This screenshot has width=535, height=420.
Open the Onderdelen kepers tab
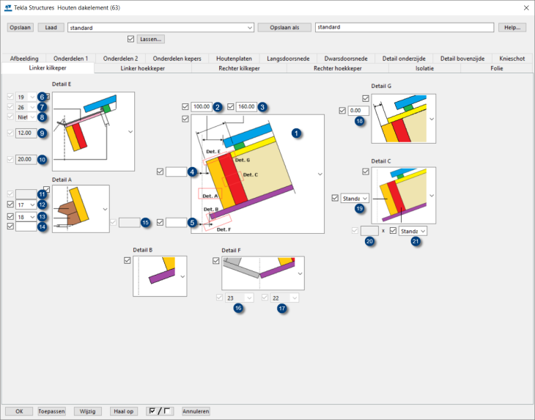177,59
